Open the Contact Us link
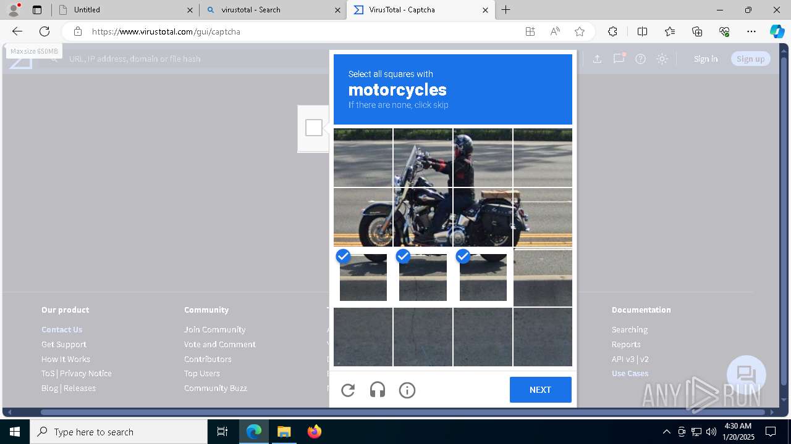The width and height of the screenshot is (791, 444). (x=62, y=329)
